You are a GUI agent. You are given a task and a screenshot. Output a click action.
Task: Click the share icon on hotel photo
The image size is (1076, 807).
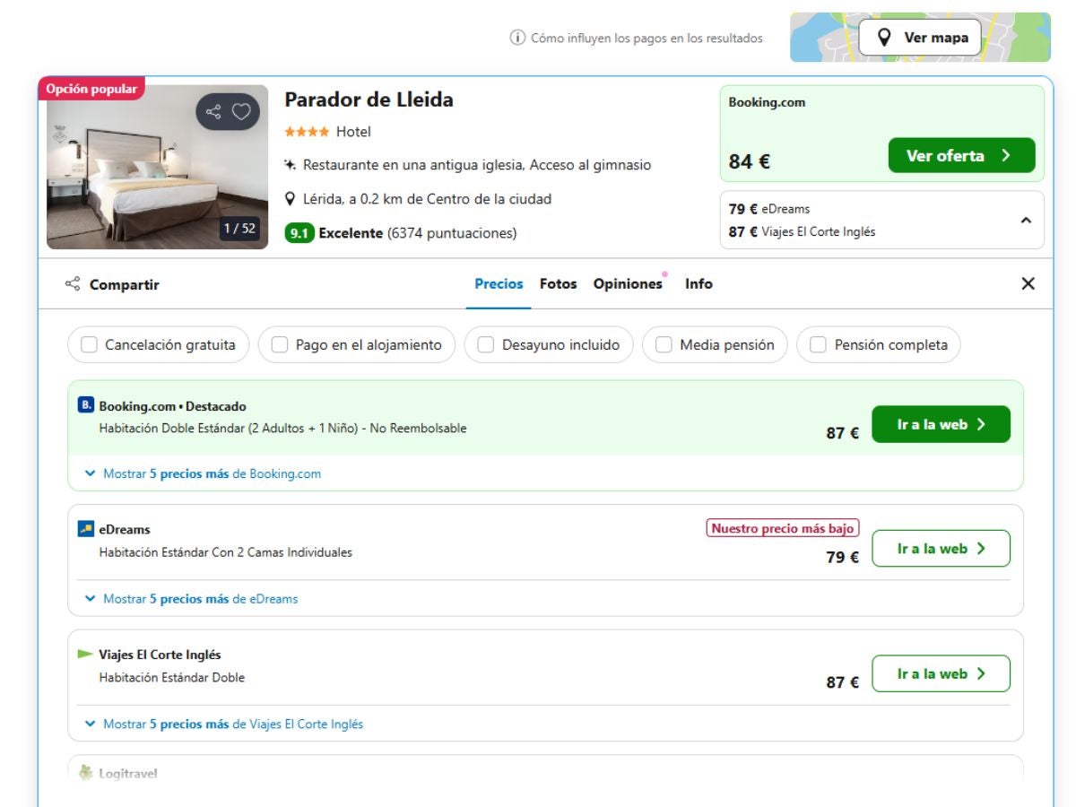pos(213,112)
